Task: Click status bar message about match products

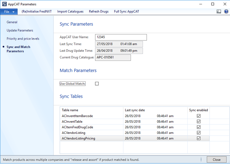Action: 71,160
